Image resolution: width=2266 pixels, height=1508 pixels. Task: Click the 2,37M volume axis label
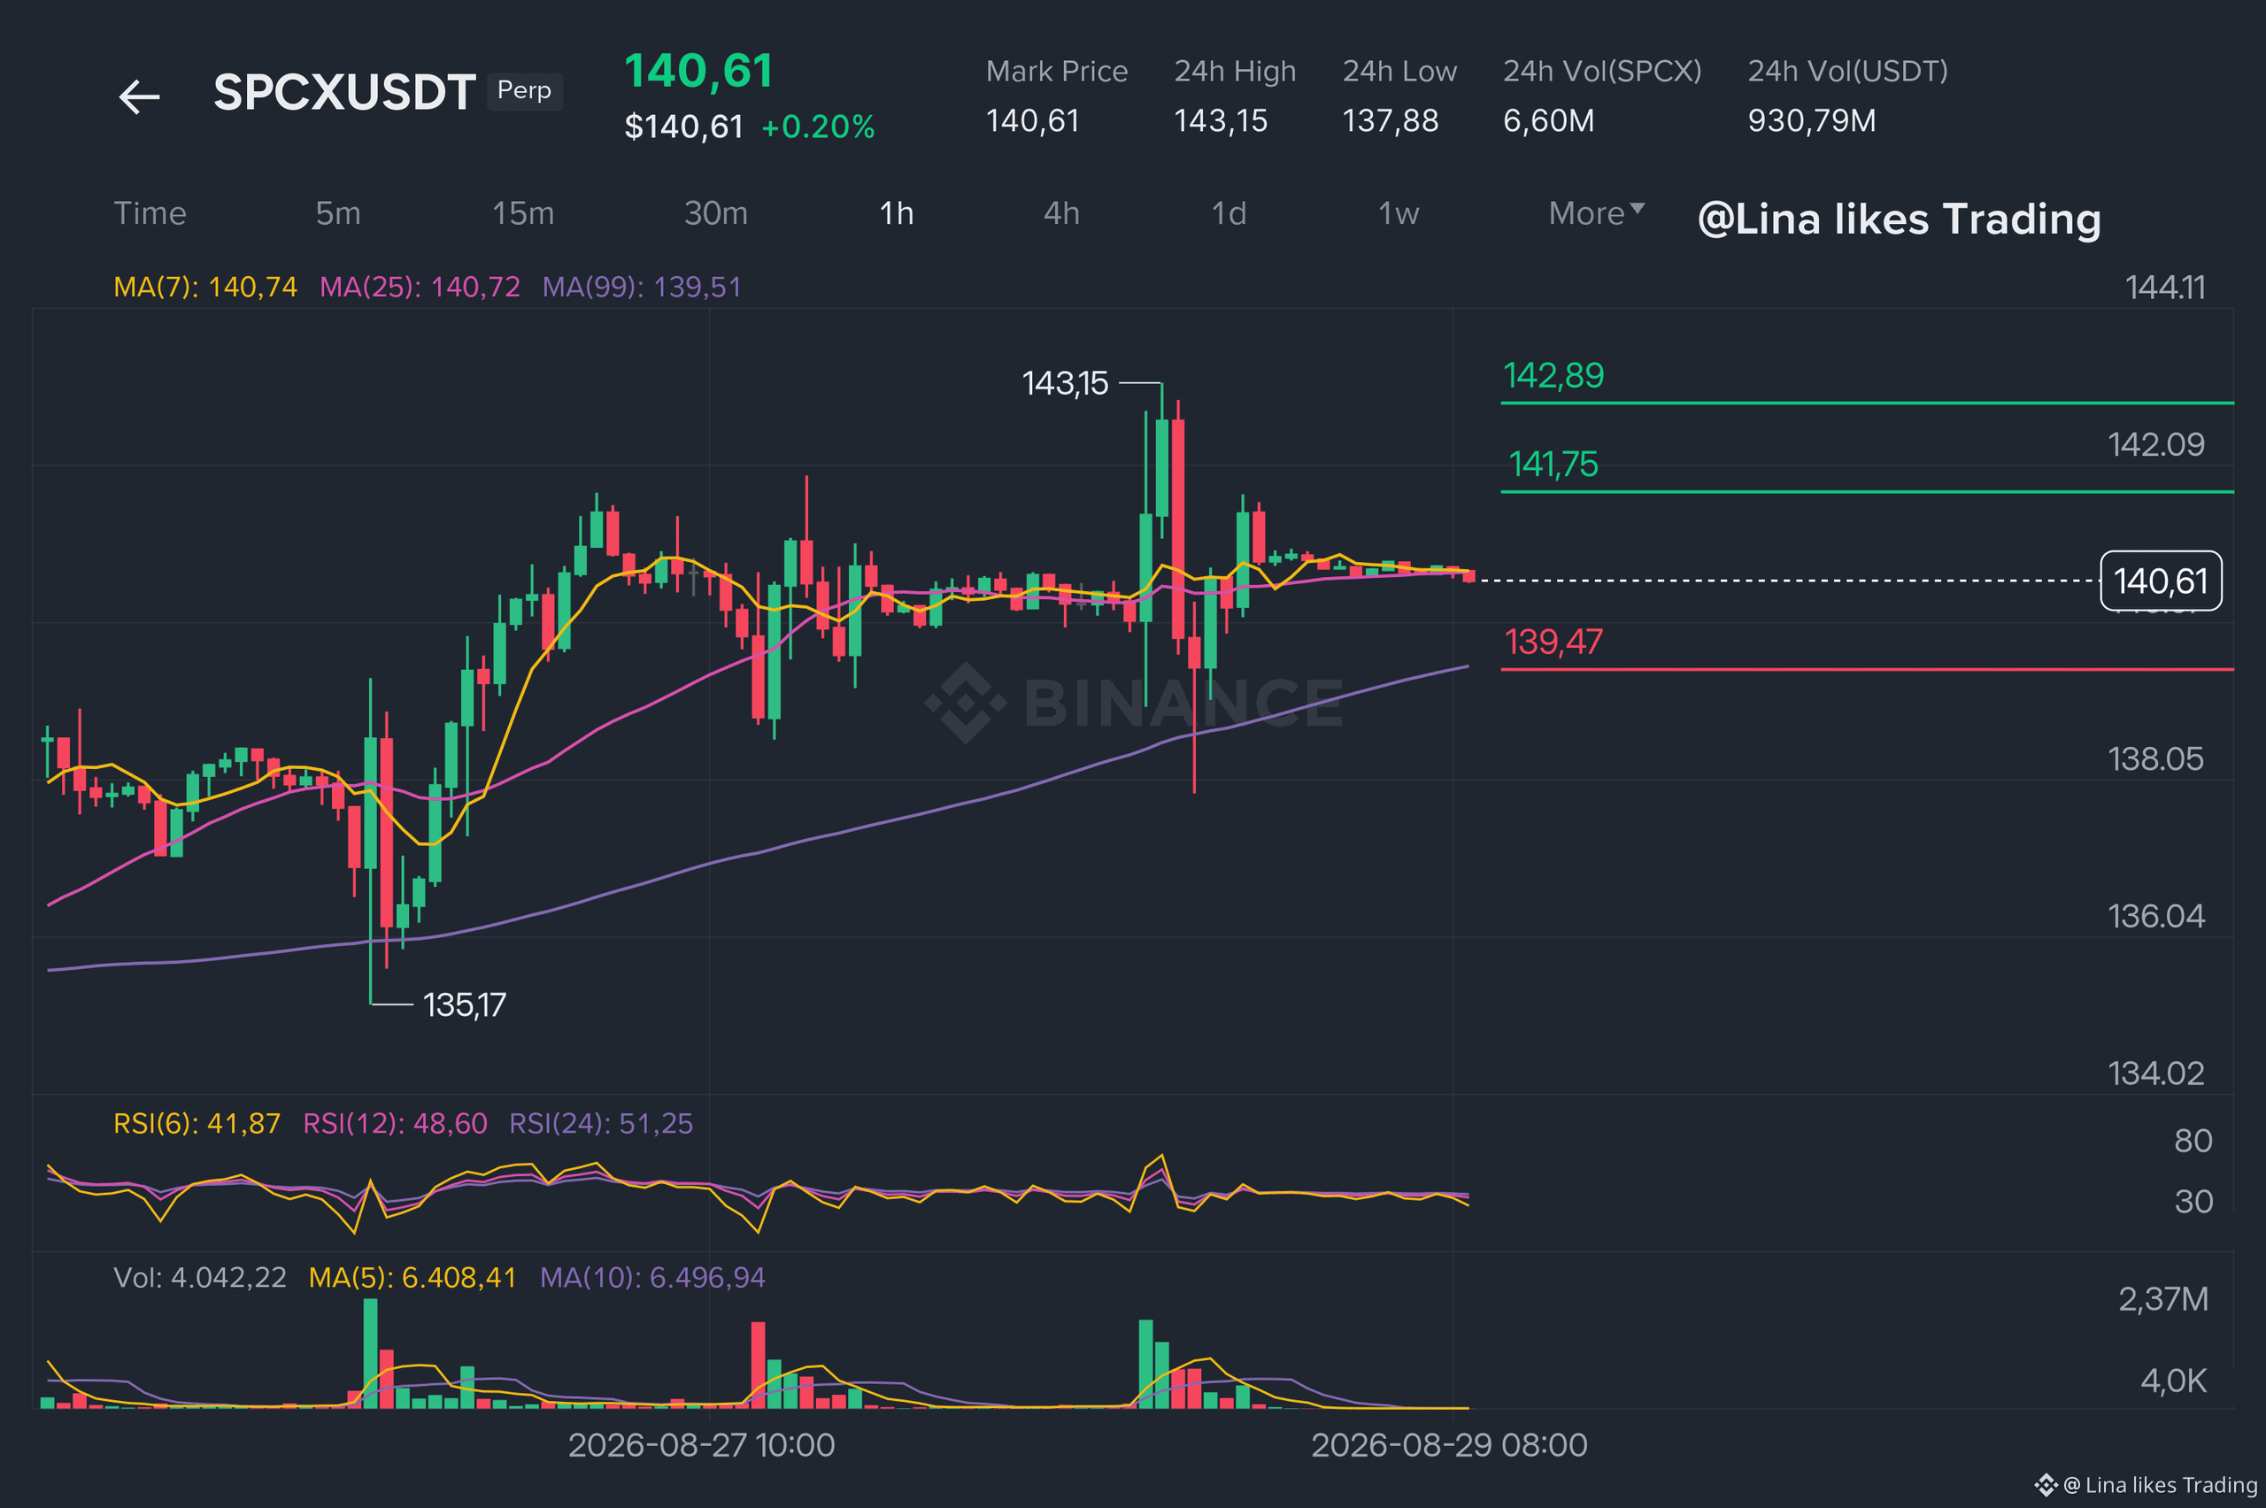coord(2163,1299)
